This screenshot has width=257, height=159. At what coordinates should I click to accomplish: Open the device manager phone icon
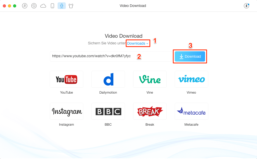tap(52, 6)
